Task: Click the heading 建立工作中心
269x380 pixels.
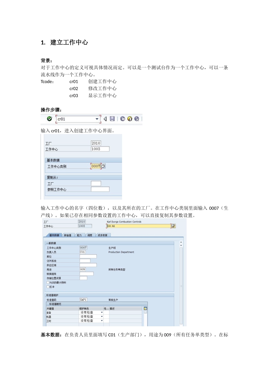Action: coord(69,42)
